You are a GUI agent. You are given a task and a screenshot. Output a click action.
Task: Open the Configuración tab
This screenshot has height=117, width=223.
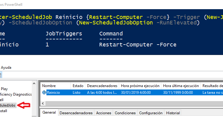point(151,113)
